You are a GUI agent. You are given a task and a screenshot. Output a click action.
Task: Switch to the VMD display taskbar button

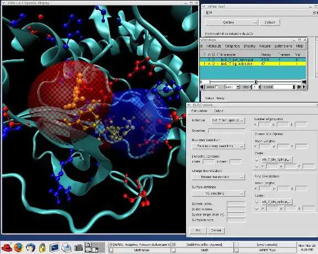[203, 250]
